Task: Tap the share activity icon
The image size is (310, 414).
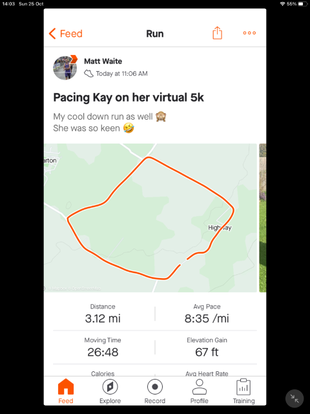Action: tap(217, 33)
